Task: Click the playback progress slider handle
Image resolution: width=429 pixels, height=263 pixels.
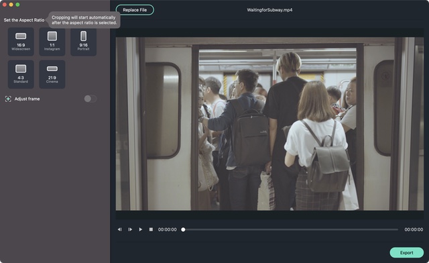Action: [x=183, y=229]
